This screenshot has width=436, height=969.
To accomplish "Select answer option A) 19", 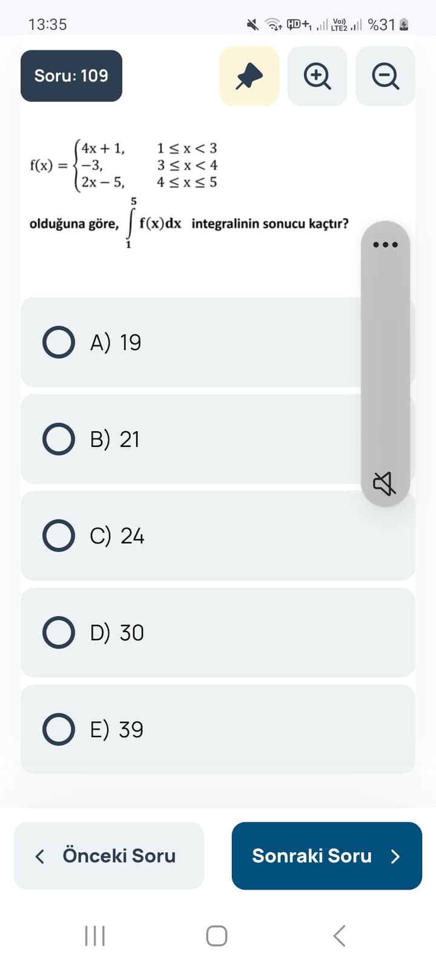I will click(x=59, y=342).
